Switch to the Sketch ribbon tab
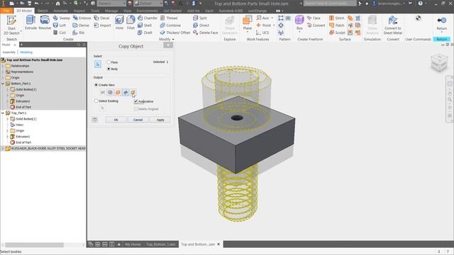Screen dimensions: 454x255 click(43, 11)
